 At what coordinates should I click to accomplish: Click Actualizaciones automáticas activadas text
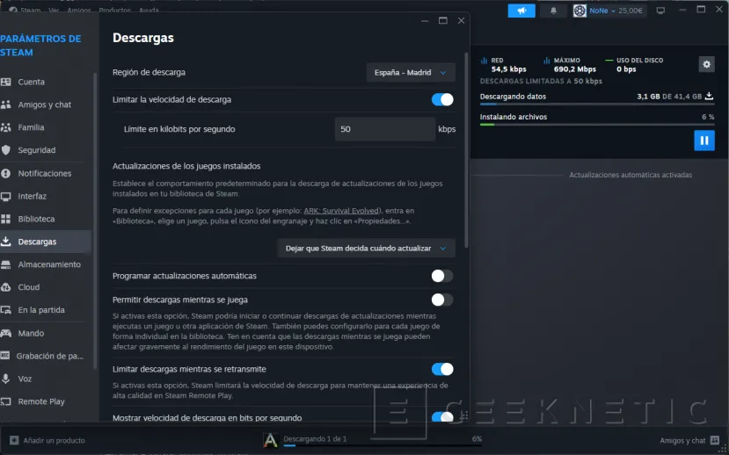pos(631,175)
